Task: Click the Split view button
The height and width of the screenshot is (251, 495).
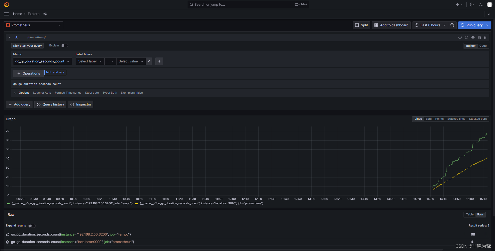Action: 361,25
